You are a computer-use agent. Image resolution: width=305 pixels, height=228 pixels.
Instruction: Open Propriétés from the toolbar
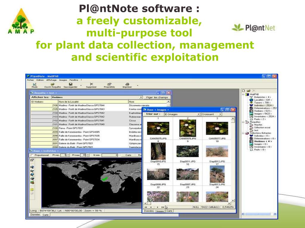(x=109, y=84)
